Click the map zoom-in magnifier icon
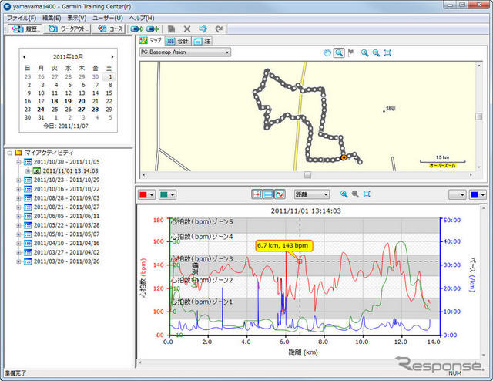The height and width of the screenshot is (381, 493). coord(364,52)
